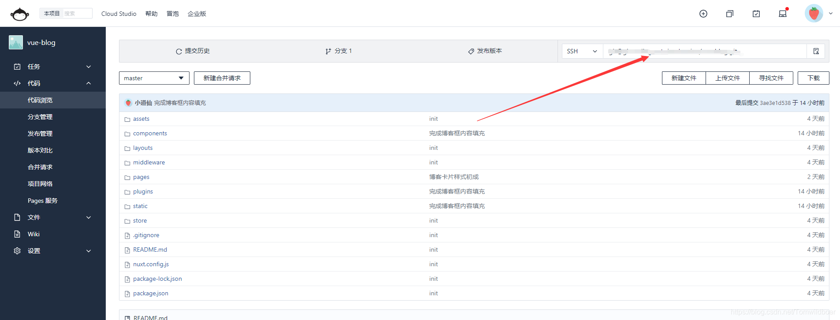Expand the 设置 sidebar section
The image size is (840, 320).
[89, 251]
